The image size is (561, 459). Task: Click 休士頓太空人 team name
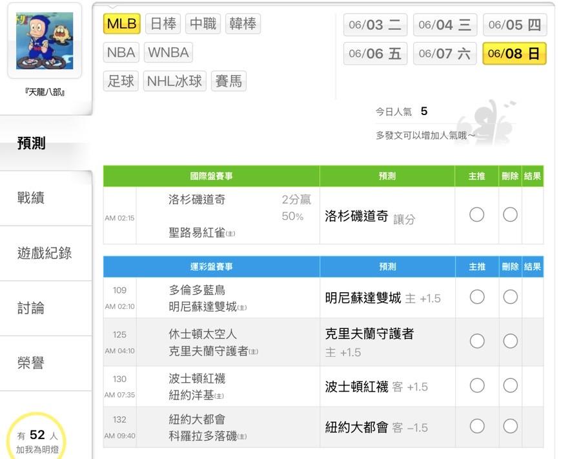coord(203,334)
